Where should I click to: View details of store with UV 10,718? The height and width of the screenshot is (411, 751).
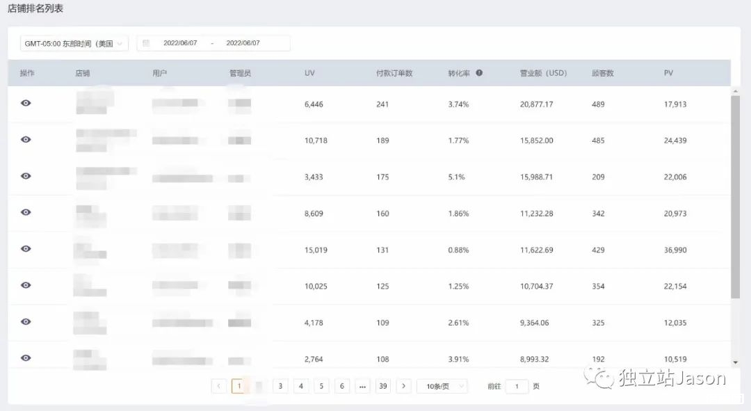[26, 139]
